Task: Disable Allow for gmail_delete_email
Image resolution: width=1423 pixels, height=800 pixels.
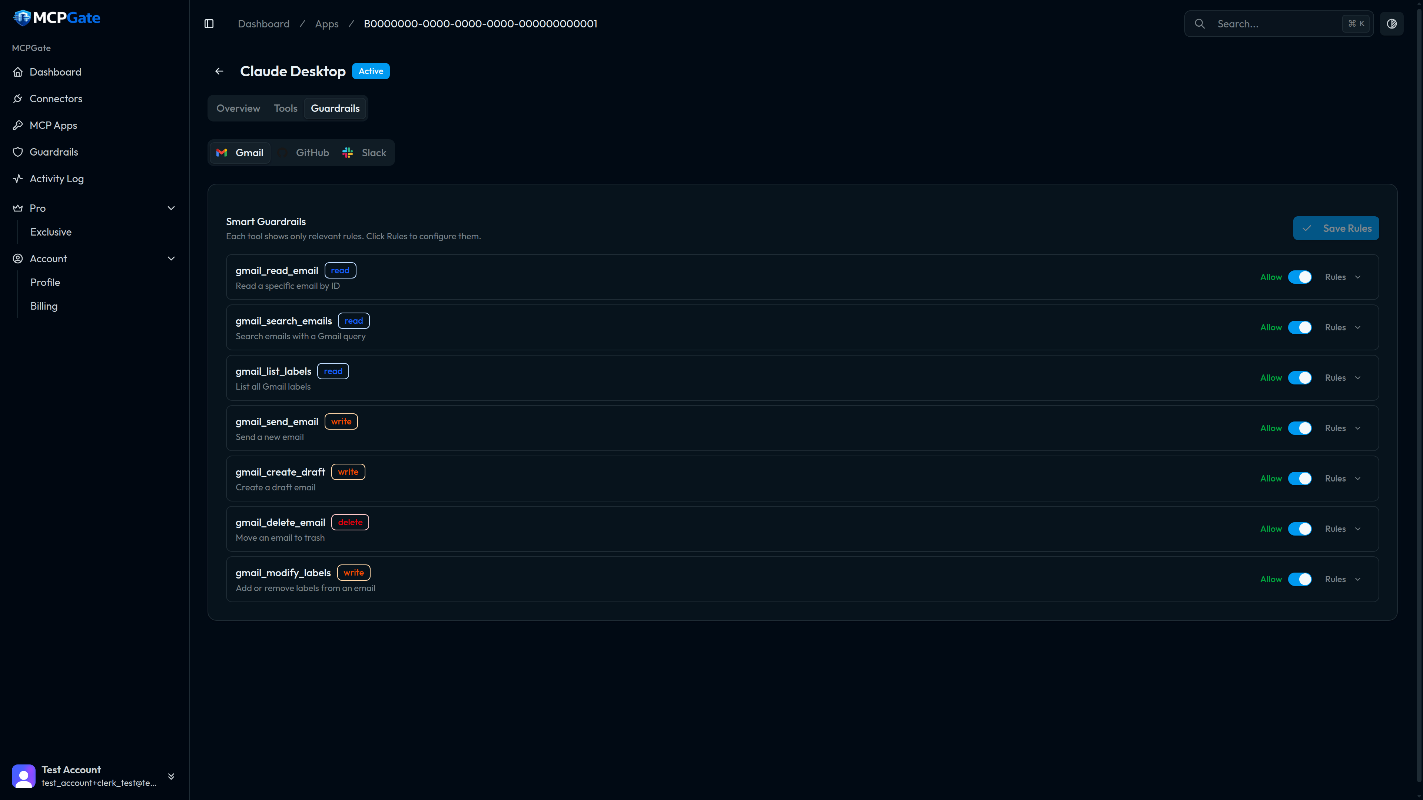Action: click(x=1299, y=529)
